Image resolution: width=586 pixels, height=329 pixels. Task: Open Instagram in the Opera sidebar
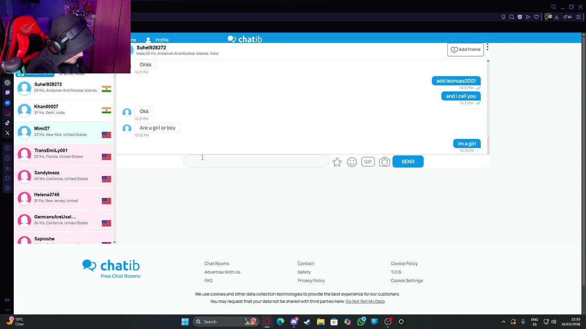7,113
